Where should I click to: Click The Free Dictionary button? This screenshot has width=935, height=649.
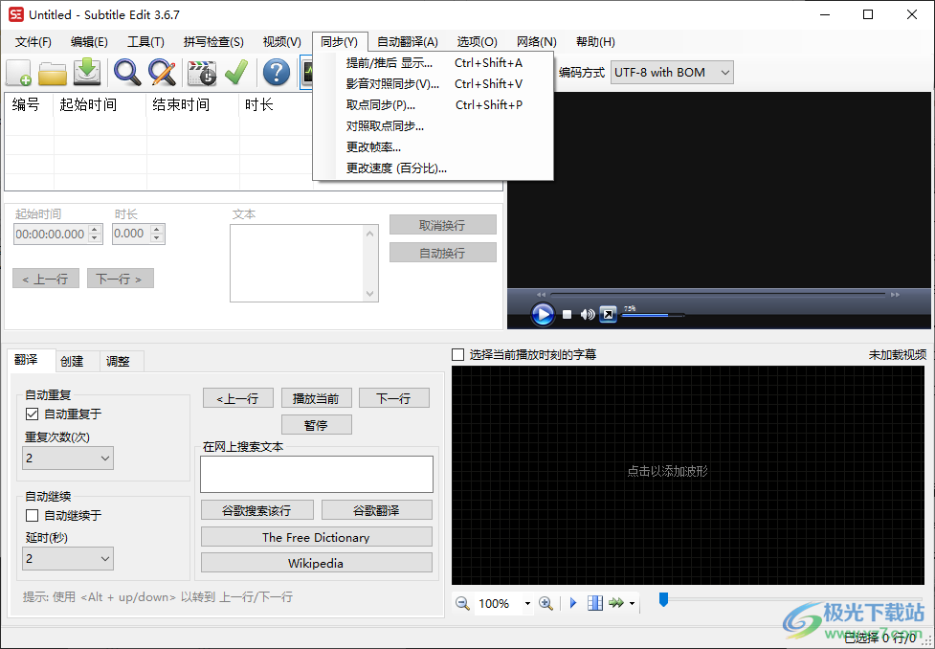point(316,537)
